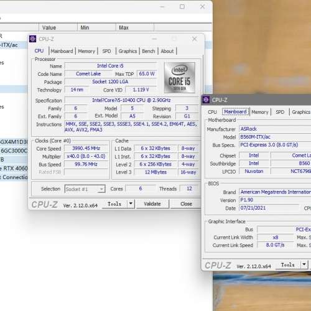Viewport: 311px width, 311px height.
Task: Click the Max TDP value 65.0 W
Action: (x=147, y=74)
